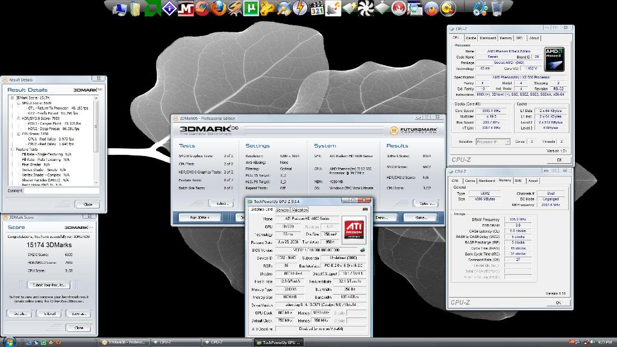Click the 3DMark06 taskbar button
617x347 pixels.
[x=124, y=342]
